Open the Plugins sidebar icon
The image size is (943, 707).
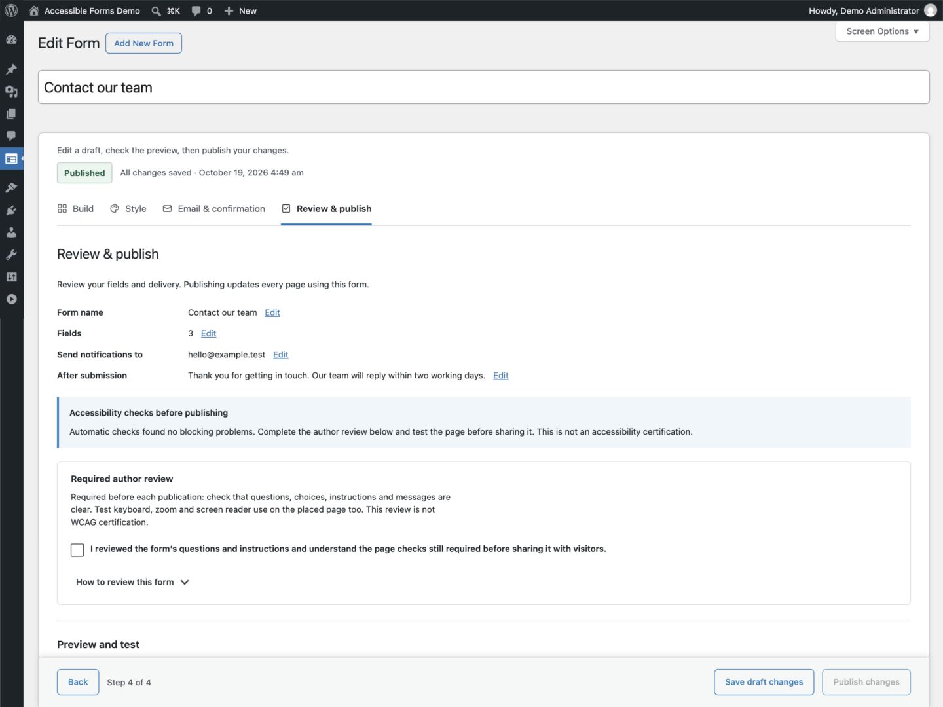11,210
